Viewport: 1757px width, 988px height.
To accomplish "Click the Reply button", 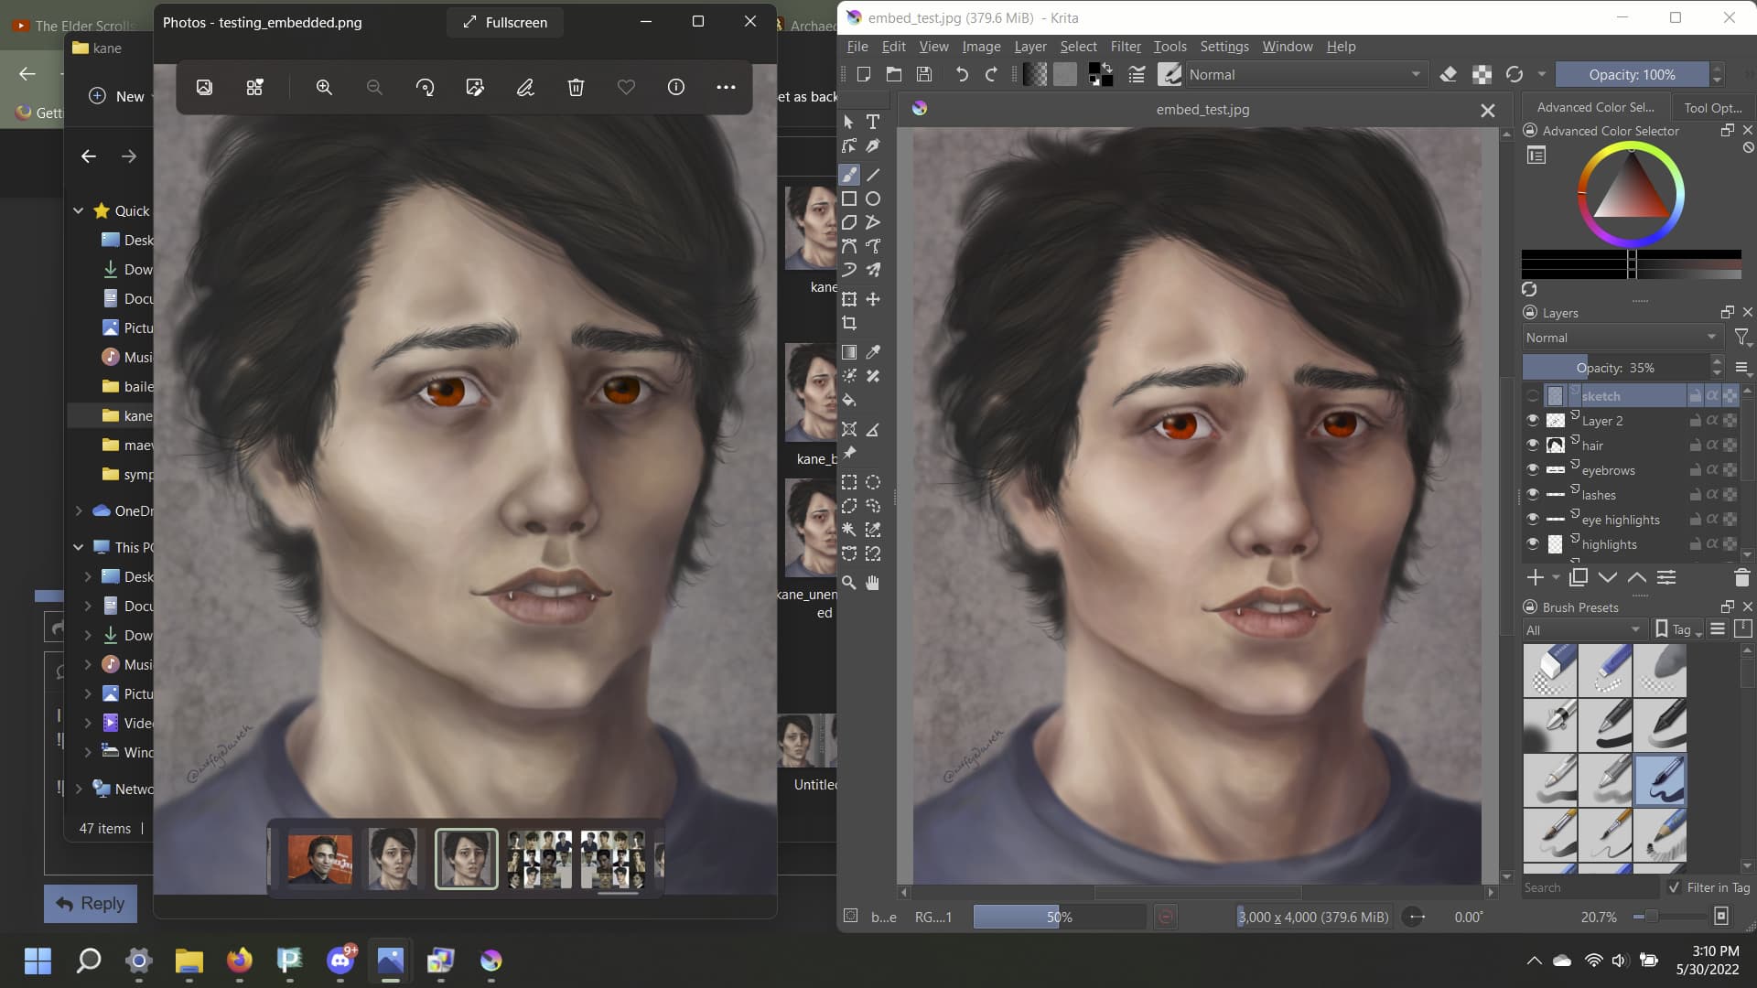I will point(91,903).
